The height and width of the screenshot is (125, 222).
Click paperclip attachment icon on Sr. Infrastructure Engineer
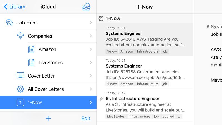pos(101,99)
